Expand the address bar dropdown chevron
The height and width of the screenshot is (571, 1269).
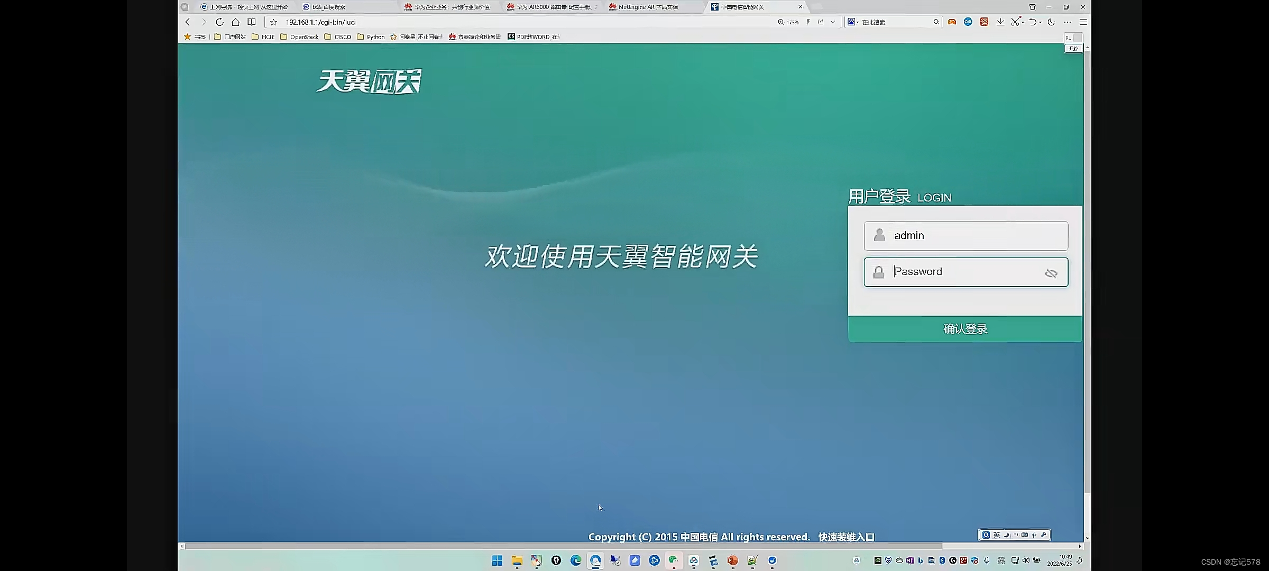(833, 22)
